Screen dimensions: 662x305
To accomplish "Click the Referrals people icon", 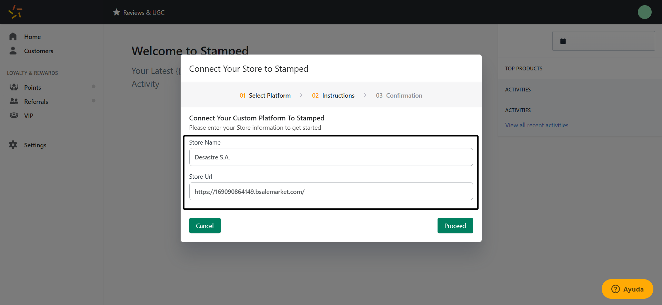I will (14, 101).
